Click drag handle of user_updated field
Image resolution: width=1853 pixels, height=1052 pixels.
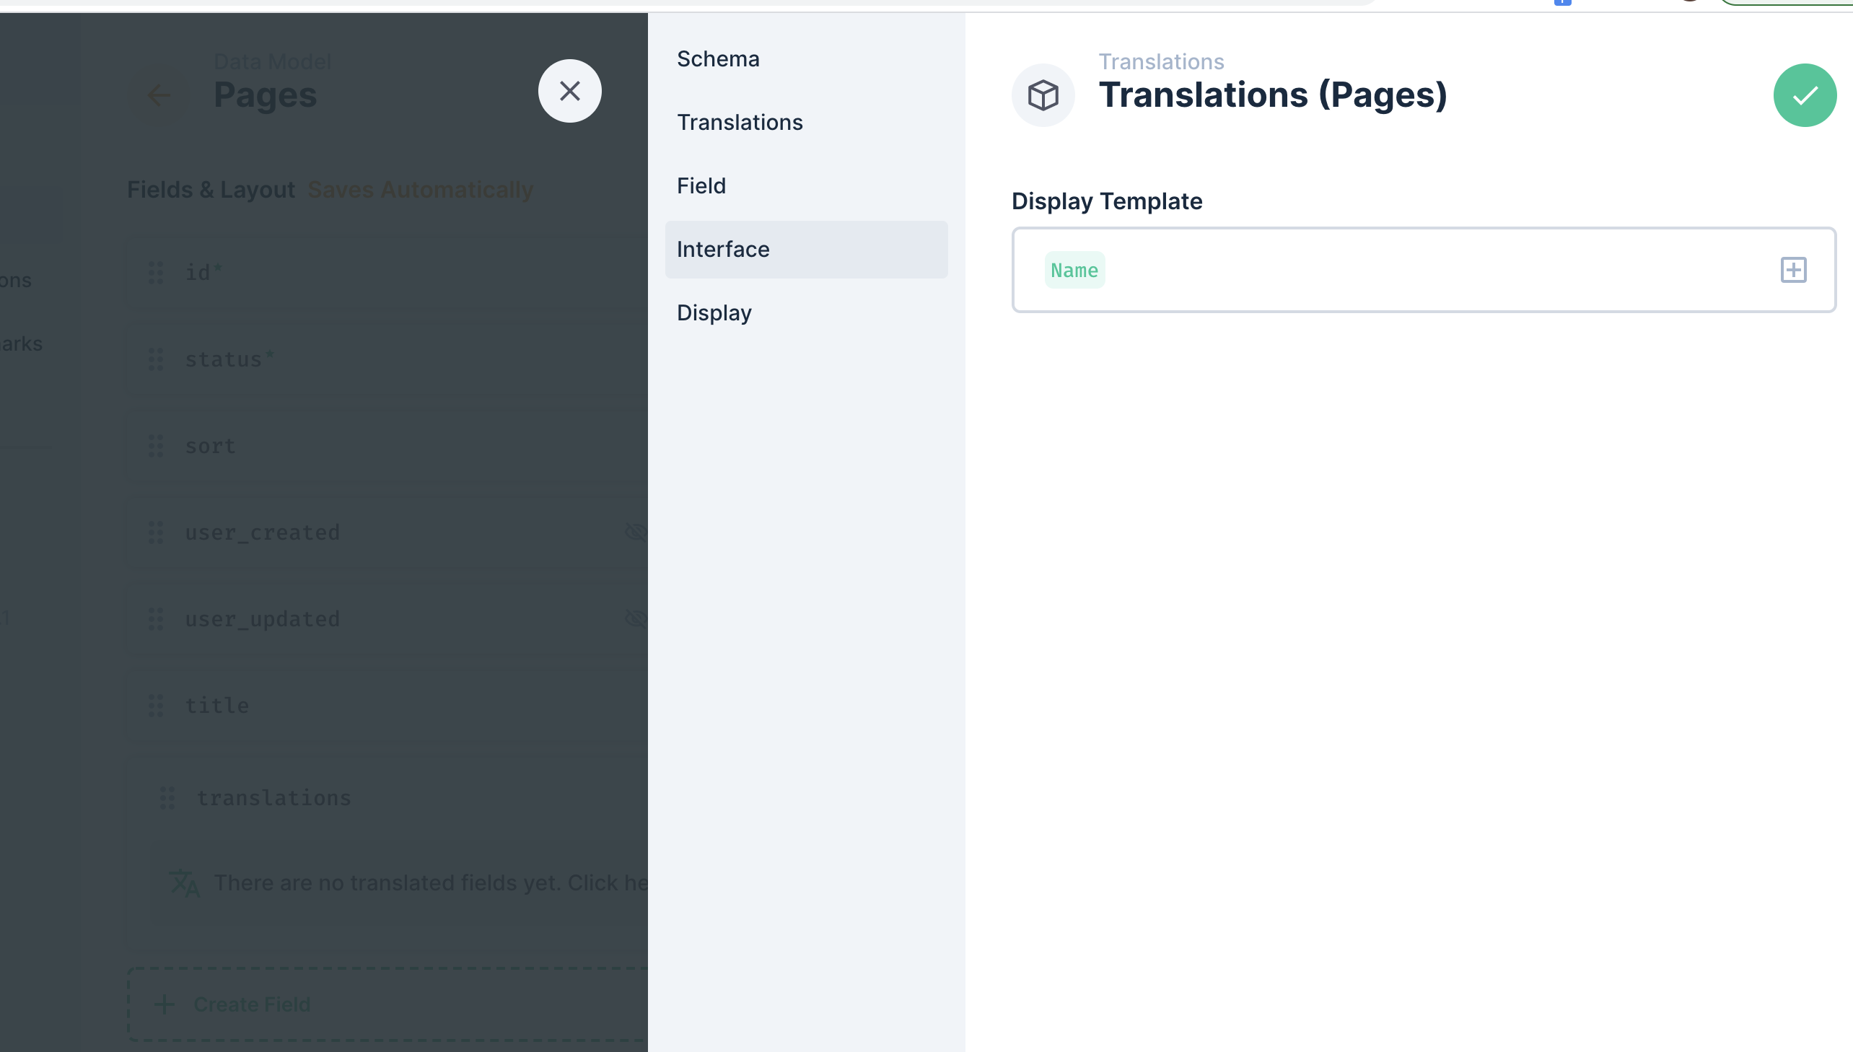coord(156,619)
